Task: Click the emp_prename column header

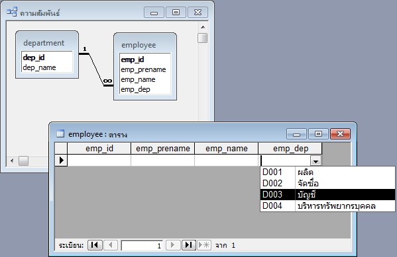Action: (163, 149)
